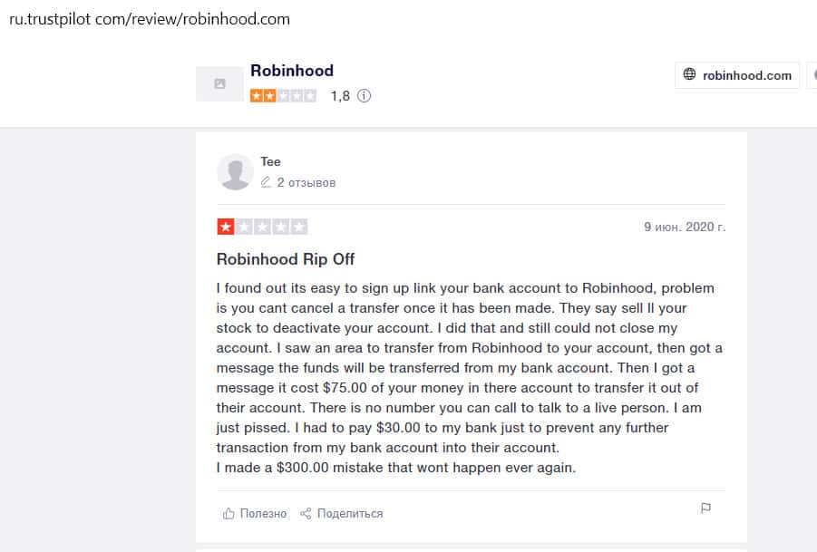Open the profile of reviewer Tee
The image size is (817, 552).
click(270, 161)
